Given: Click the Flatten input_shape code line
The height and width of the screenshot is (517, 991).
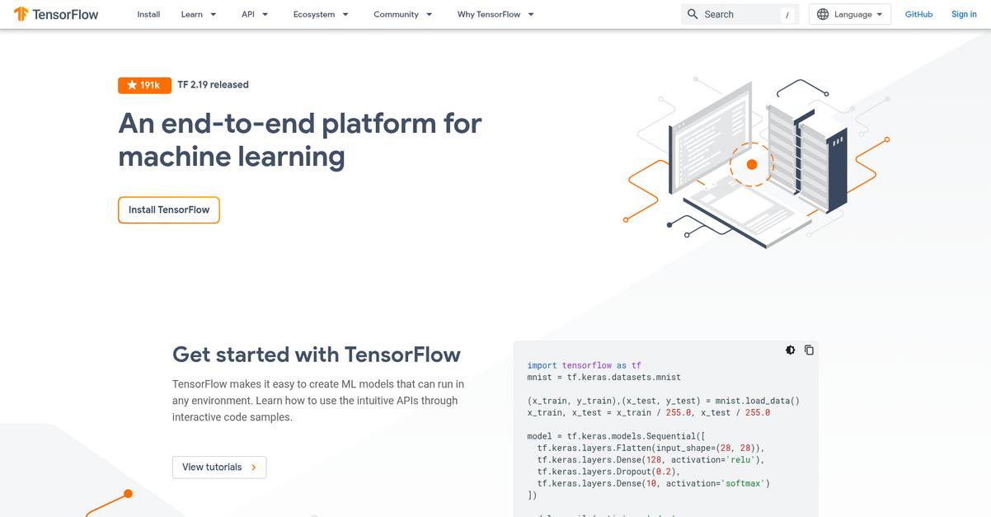Looking at the screenshot, I should pyautogui.click(x=651, y=448).
